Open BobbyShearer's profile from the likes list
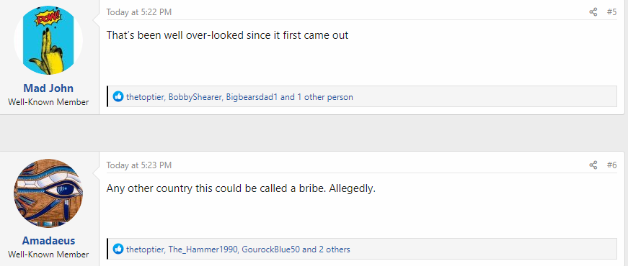This screenshot has width=628, height=266. click(x=195, y=97)
